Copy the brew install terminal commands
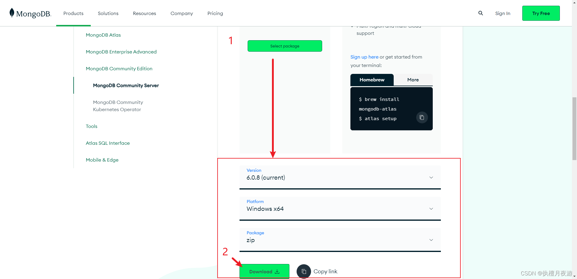Image resolution: width=577 pixels, height=279 pixels. point(422,117)
